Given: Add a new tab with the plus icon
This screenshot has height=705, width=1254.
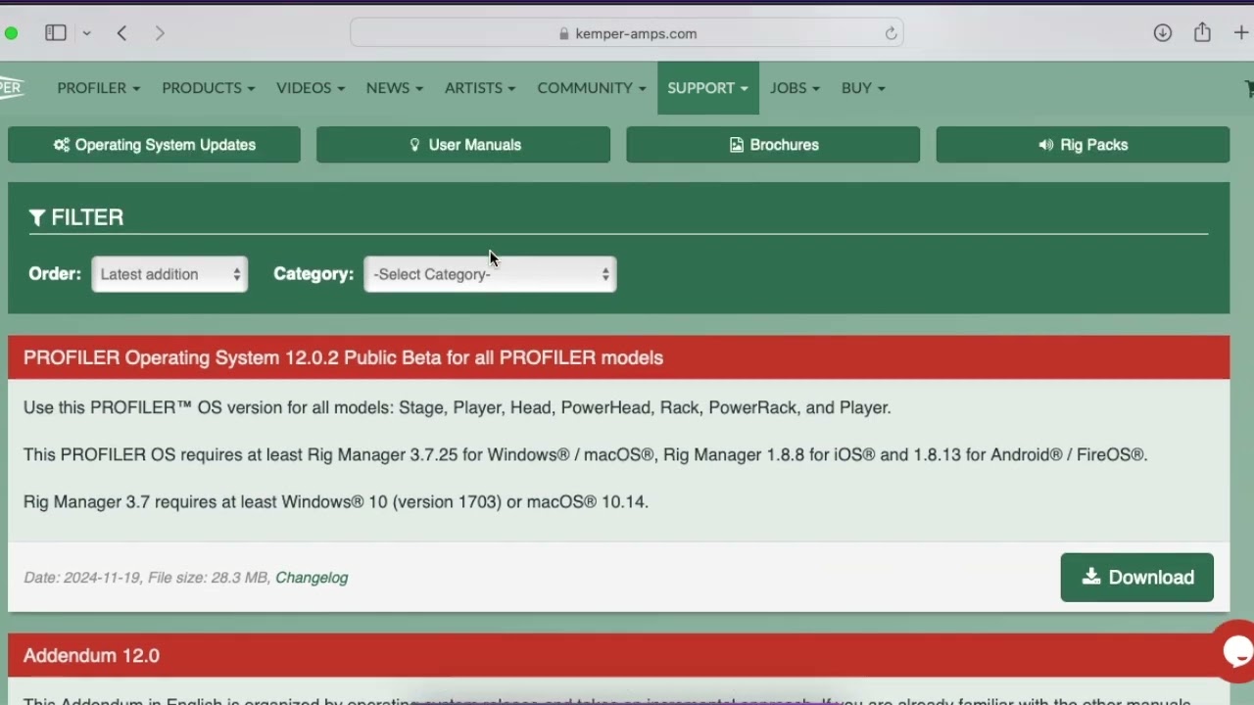Looking at the screenshot, I should 1241,33.
